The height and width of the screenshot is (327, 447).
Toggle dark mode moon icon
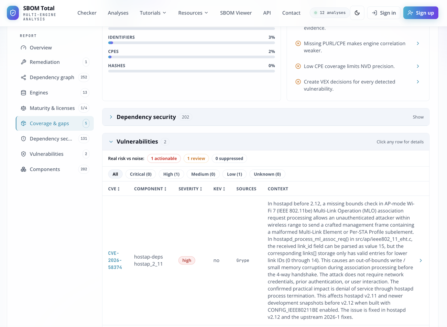(x=357, y=13)
